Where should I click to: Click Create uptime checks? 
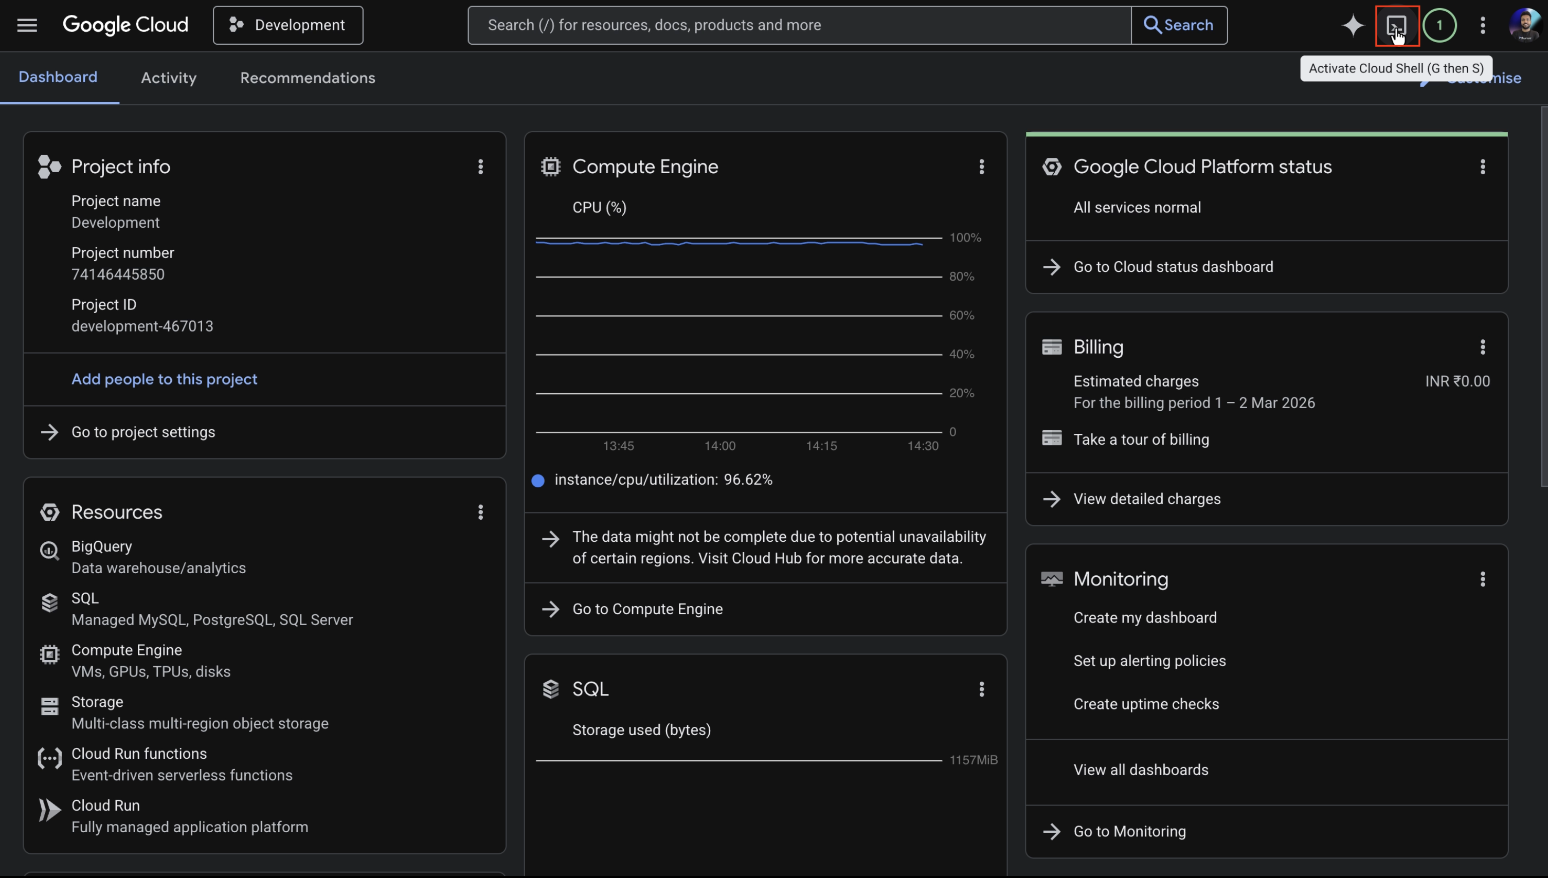coord(1146,704)
